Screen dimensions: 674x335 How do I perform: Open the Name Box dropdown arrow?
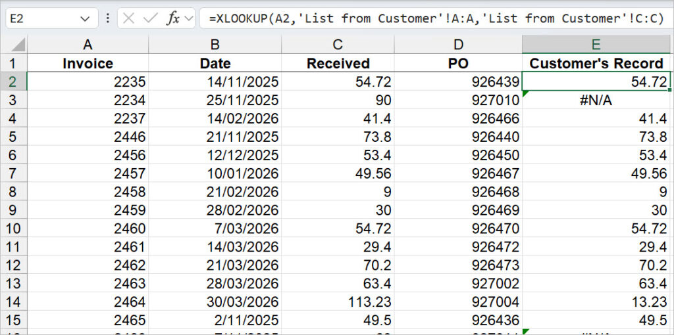tap(85, 18)
